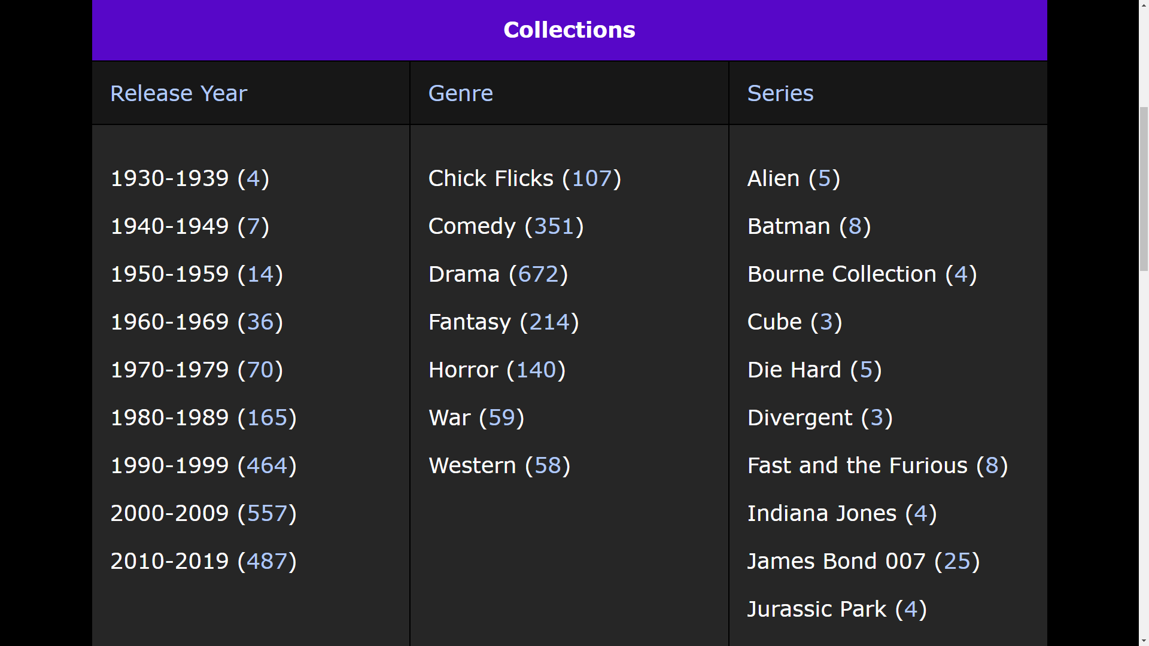Screen dimensions: 1149x646
Task: Open the 1960-1969 collection
Action: [196, 321]
